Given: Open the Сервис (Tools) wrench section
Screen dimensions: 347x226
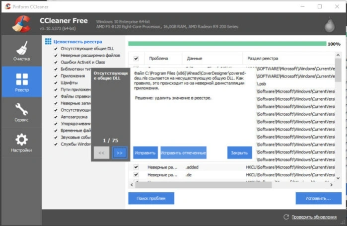Looking at the screenshot, I should [x=21, y=112].
